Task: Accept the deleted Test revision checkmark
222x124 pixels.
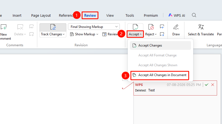Action: tap(207, 85)
